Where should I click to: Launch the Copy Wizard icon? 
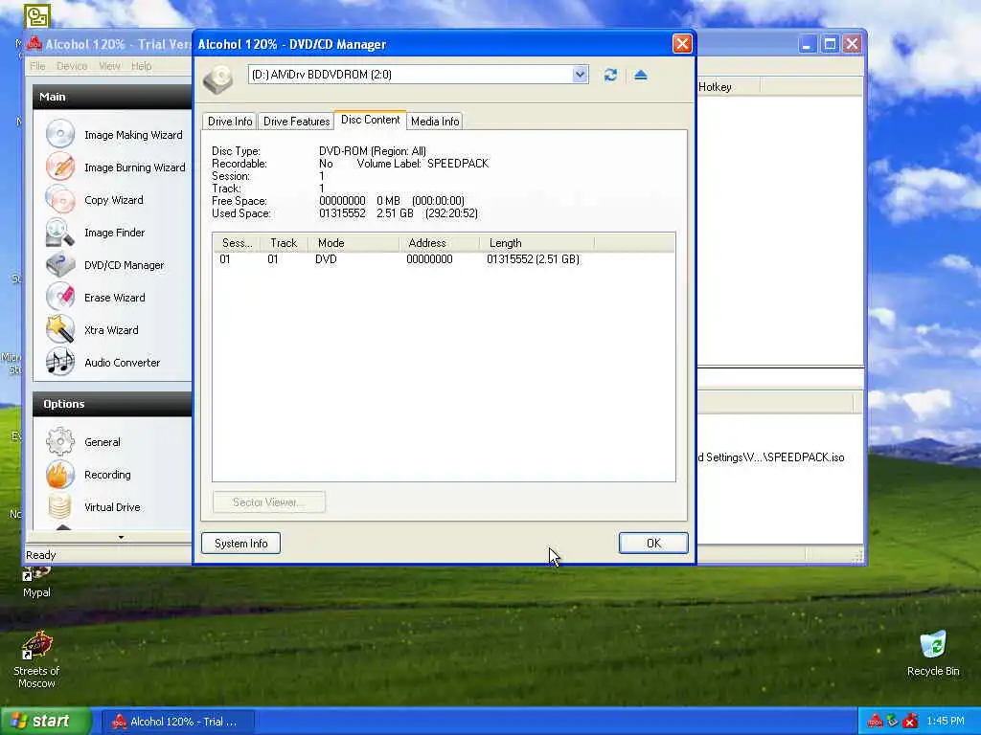coord(60,199)
